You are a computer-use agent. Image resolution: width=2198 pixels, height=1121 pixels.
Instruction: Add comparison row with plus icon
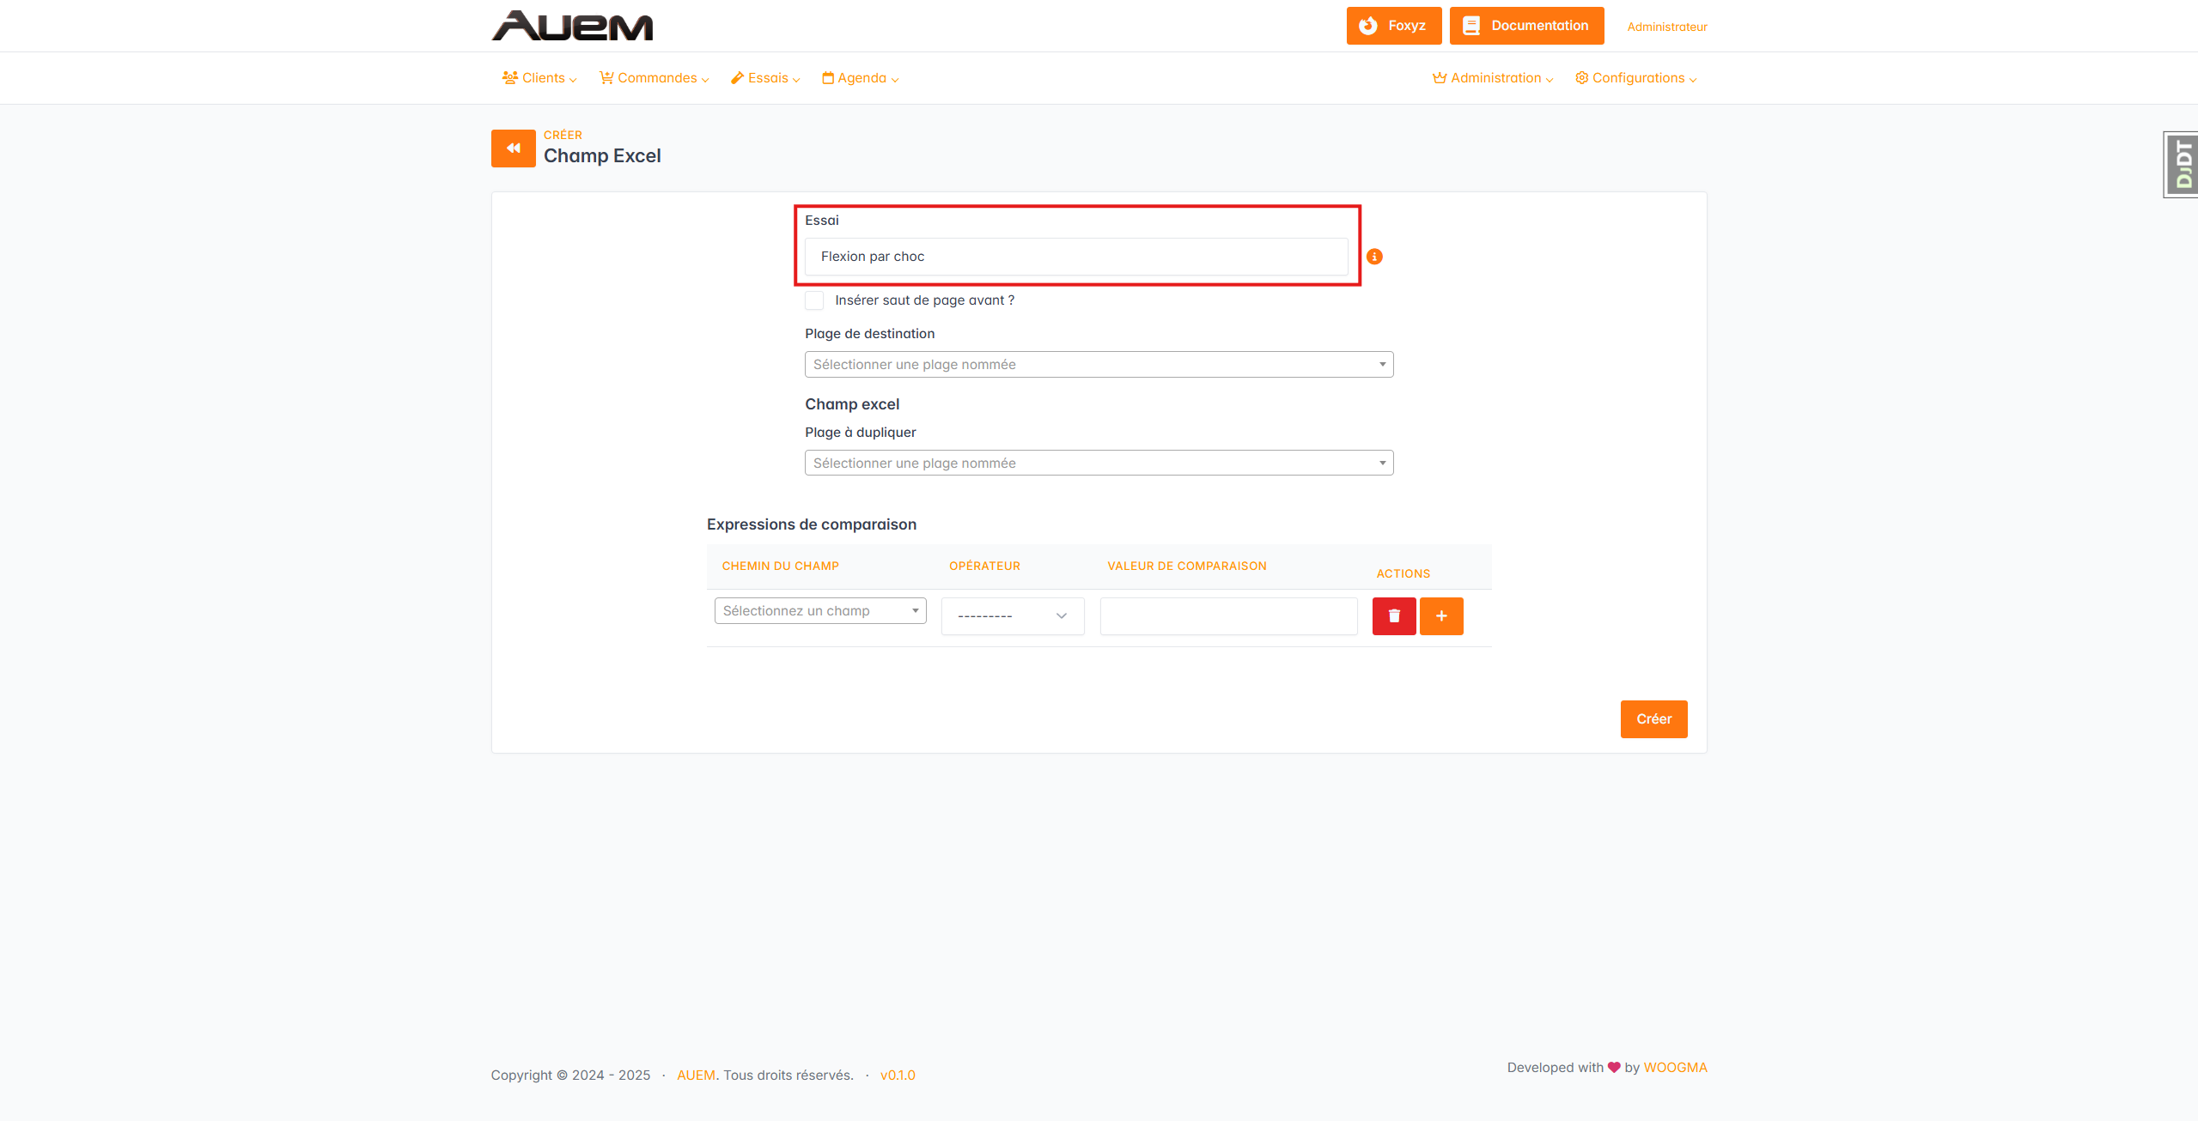coord(1440,616)
